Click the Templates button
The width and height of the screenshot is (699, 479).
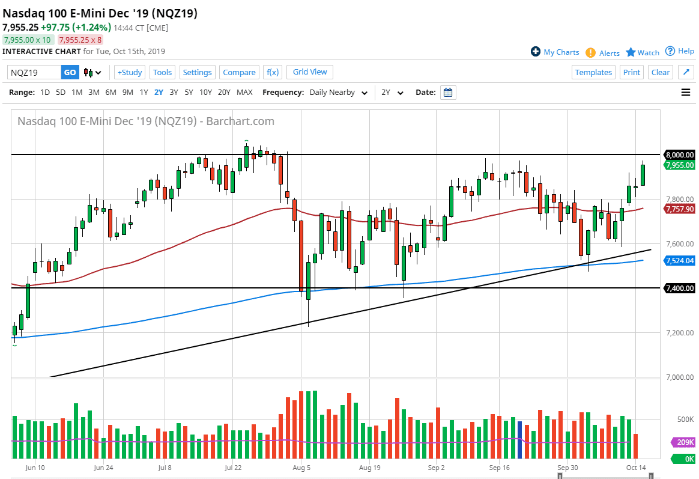coord(593,72)
